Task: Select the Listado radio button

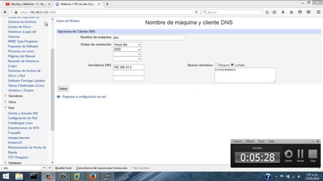Action: click(x=232, y=65)
